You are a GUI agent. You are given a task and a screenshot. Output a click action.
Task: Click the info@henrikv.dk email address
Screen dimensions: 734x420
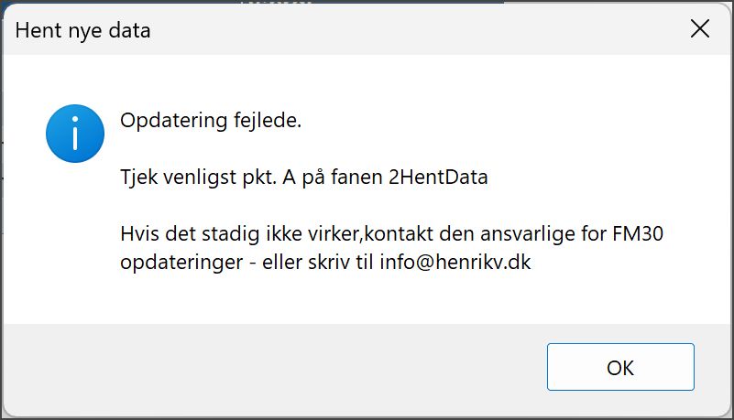455,262
